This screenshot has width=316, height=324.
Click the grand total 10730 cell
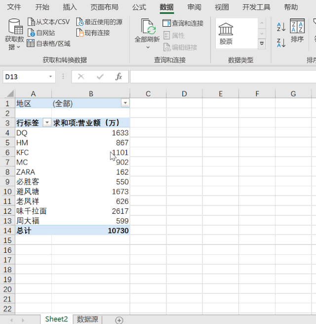click(91, 231)
